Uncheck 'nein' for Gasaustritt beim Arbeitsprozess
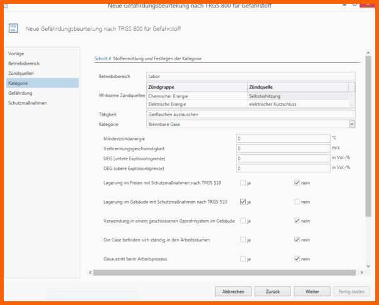Viewport: 379px width, 305px height. pos(297,258)
